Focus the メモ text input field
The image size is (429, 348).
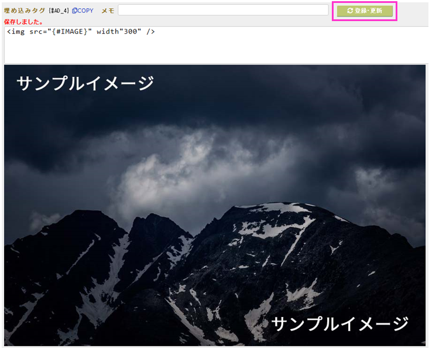[x=223, y=10]
